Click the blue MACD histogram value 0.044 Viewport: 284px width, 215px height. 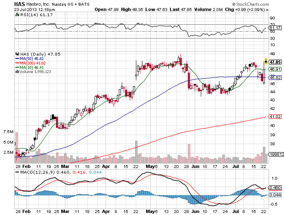pos(95,172)
